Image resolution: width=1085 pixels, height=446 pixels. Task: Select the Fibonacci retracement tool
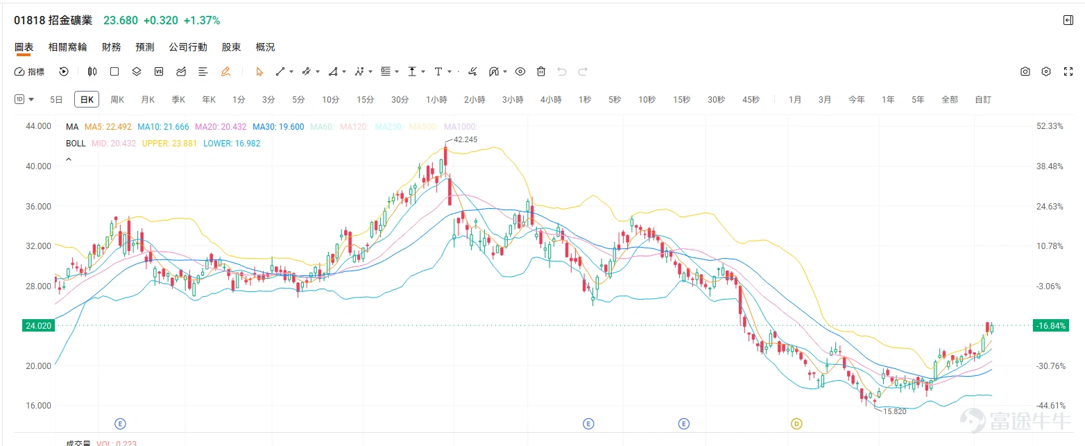(x=386, y=71)
